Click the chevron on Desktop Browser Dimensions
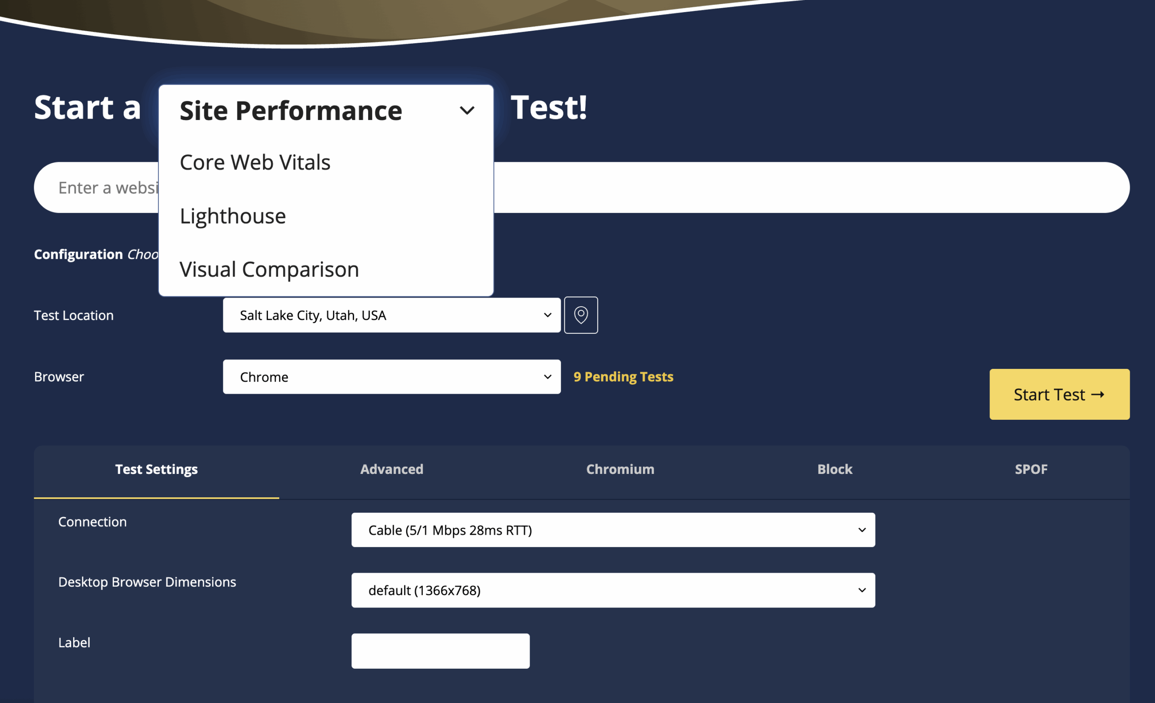The height and width of the screenshot is (703, 1155). click(x=862, y=590)
